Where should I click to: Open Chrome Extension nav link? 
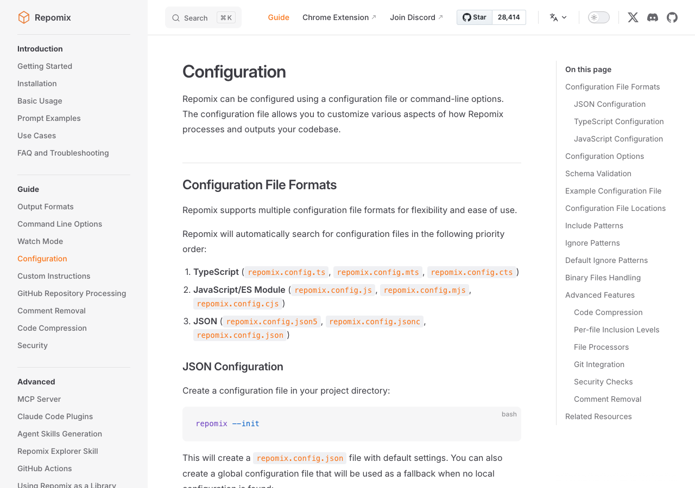pos(339,17)
